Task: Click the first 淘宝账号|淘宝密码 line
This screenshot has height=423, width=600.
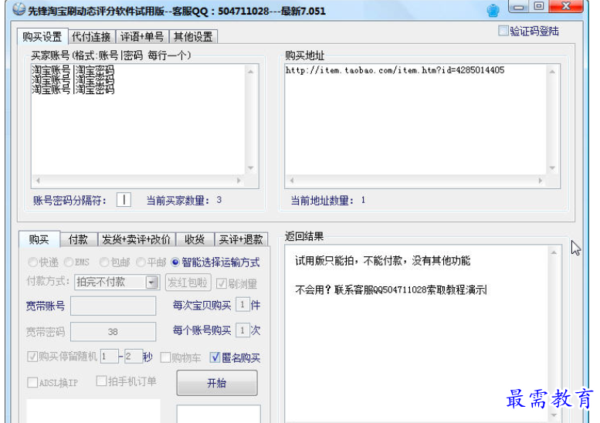Action: (73, 70)
